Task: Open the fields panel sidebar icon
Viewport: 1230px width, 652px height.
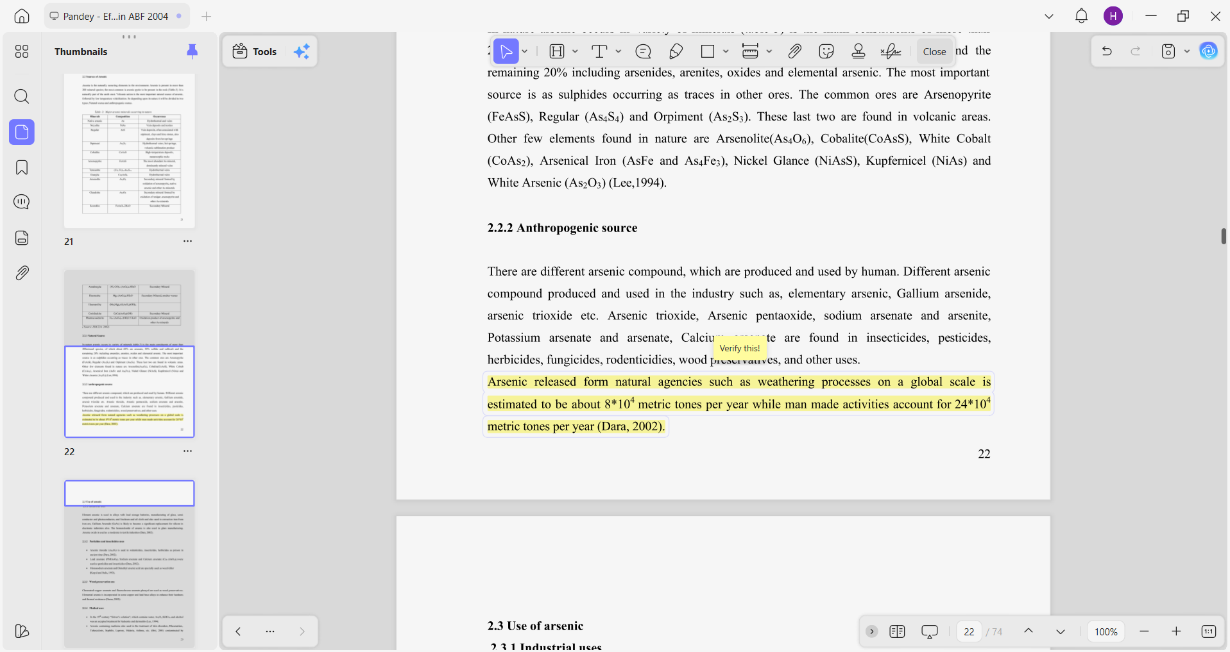Action: point(22,238)
